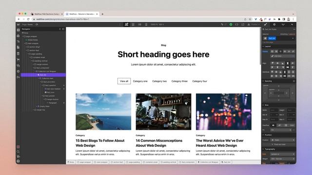
Task: Open the font Weight dropdown
Action: click(x=283, y=159)
